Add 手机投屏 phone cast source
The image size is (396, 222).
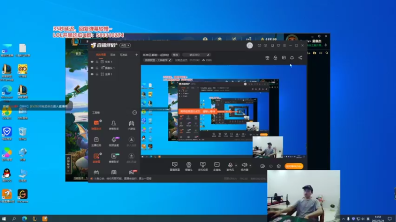(x=203, y=166)
